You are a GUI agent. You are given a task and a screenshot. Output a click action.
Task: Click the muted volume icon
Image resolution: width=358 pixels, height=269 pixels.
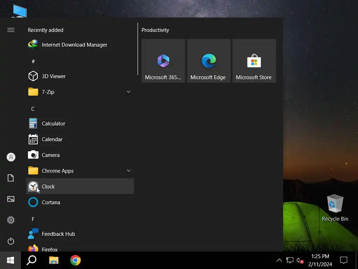click(x=300, y=260)
